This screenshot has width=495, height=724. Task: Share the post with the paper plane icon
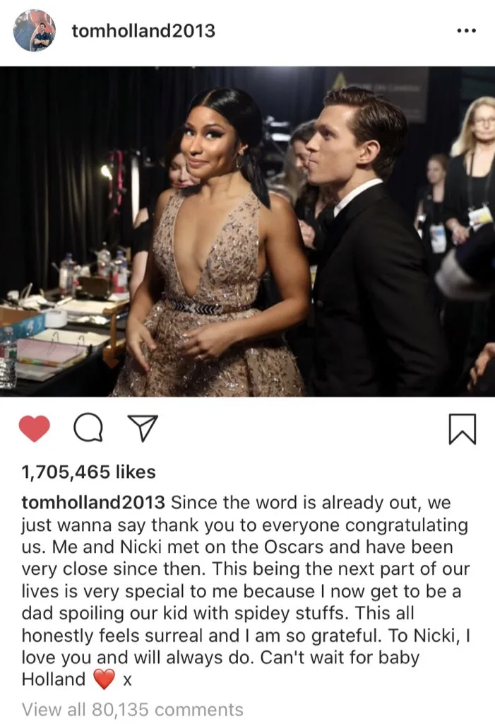pos(143,428)
